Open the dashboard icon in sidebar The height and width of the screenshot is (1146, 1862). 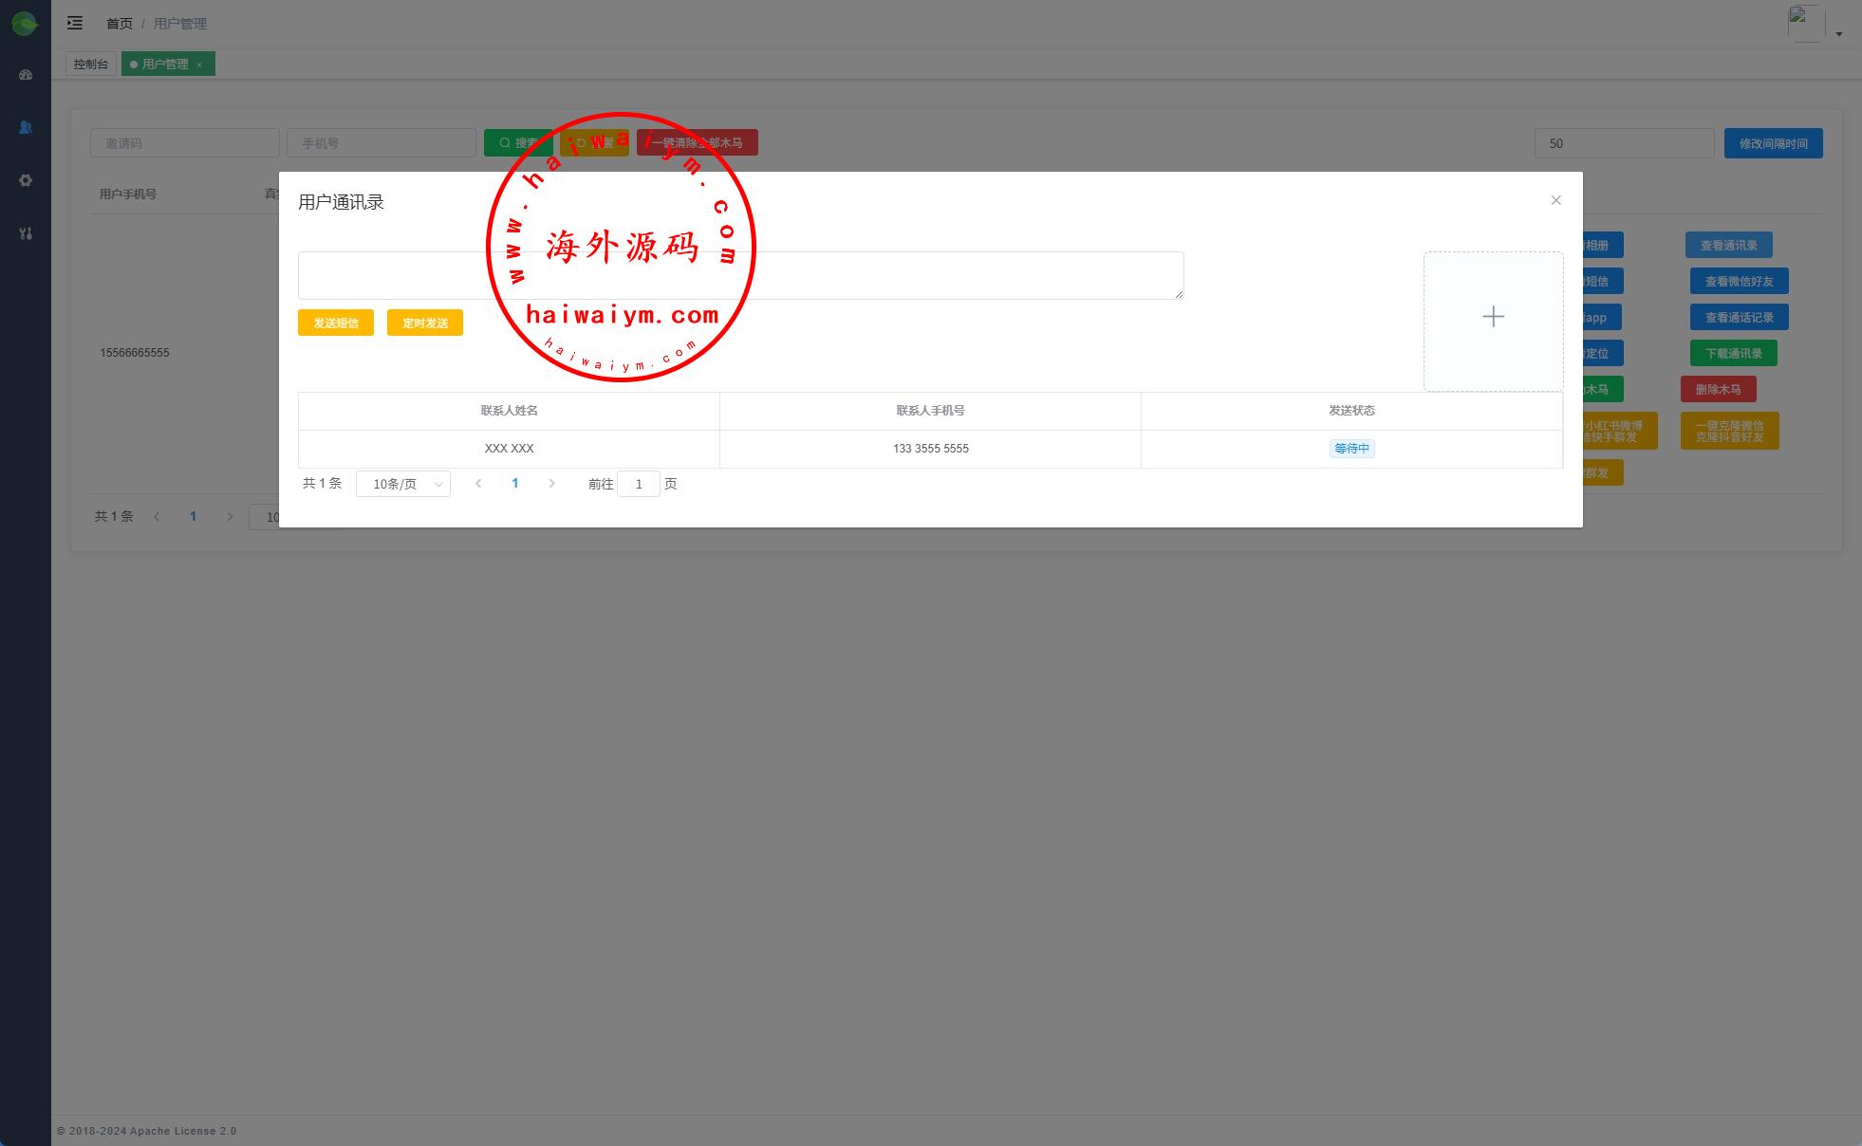pos(26,75)
